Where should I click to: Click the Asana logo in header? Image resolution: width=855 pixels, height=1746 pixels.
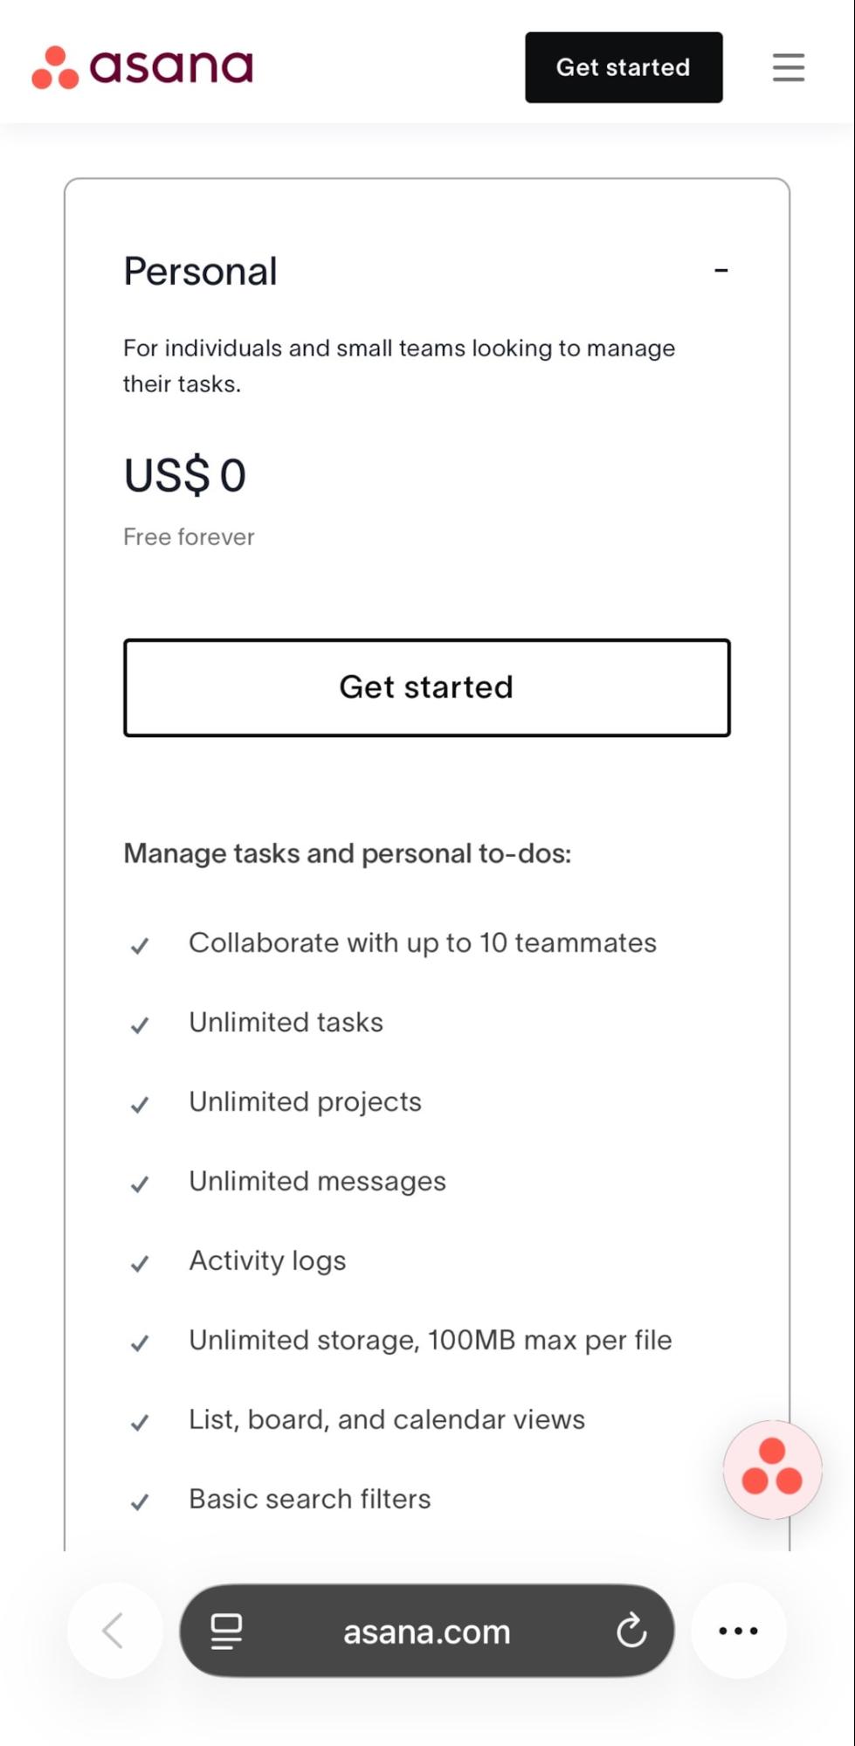(x=142, y=67)
